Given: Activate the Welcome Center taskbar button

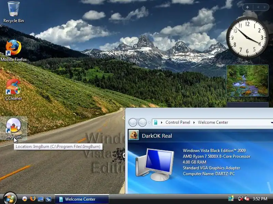Looking at the screenshot, I should (82, 199).
